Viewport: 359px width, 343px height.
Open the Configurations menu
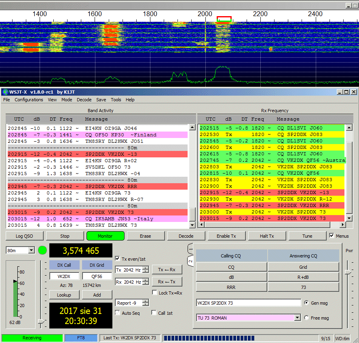tap(29, 100)
